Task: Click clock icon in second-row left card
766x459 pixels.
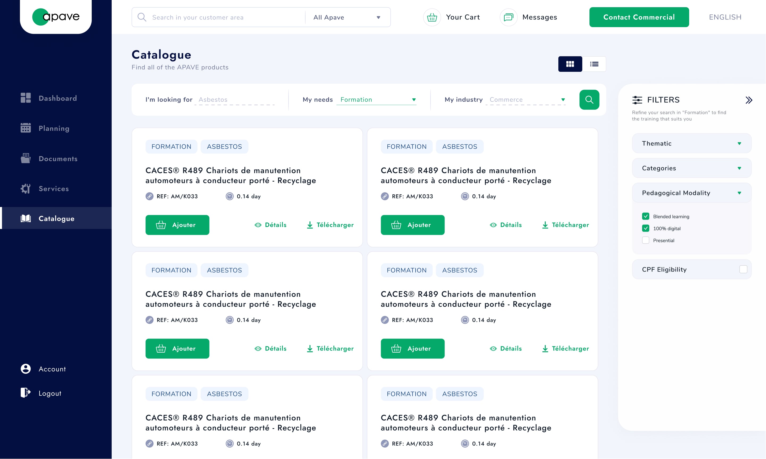Action: pyautogui.click(x=229, y=320)
